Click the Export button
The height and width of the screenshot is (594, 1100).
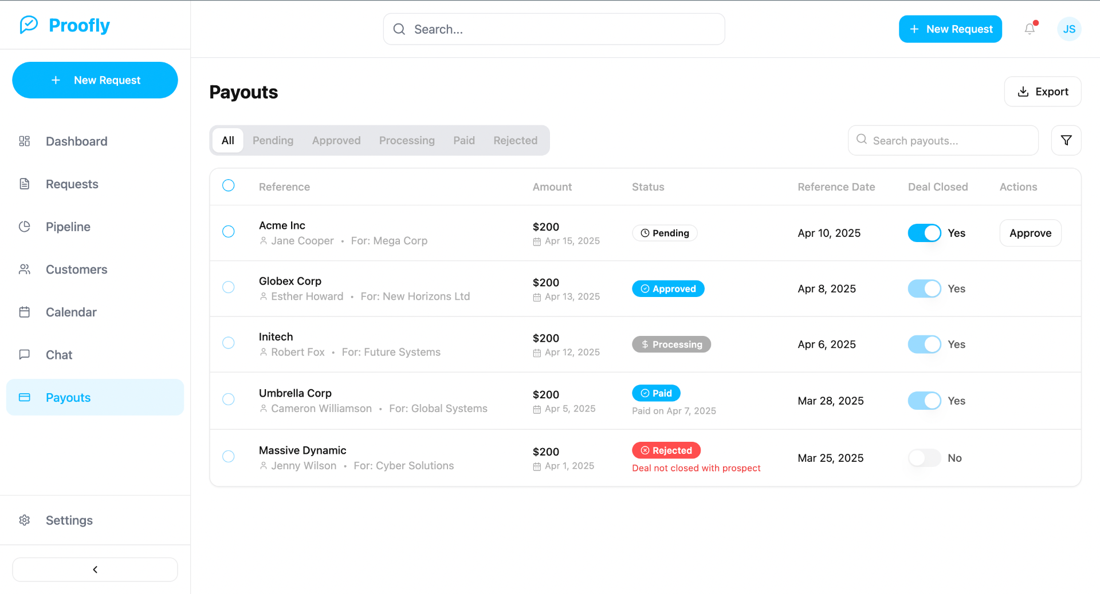[x=1042, y=92]
